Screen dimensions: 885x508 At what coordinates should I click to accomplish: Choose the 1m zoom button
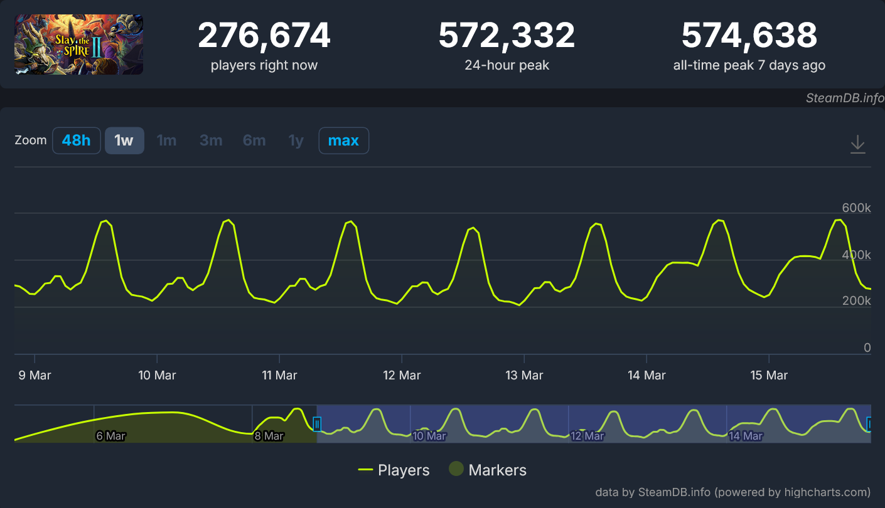(x=166, y=140)
